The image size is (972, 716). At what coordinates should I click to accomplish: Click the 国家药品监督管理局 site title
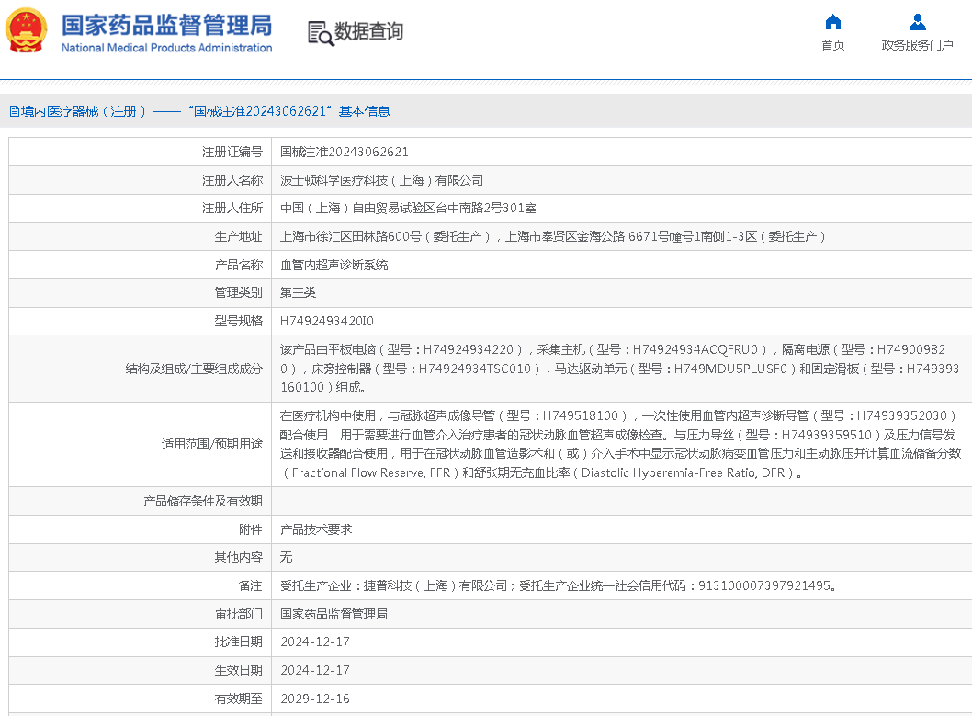point(166,23)
